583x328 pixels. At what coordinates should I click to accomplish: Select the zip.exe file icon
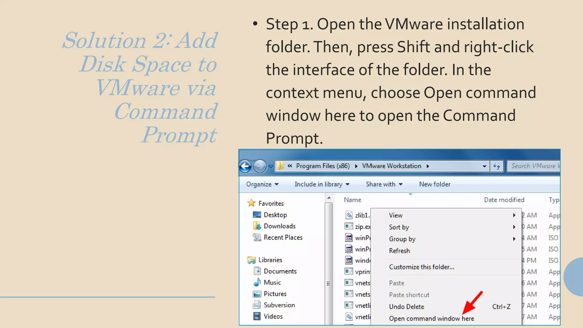[349, 226]
